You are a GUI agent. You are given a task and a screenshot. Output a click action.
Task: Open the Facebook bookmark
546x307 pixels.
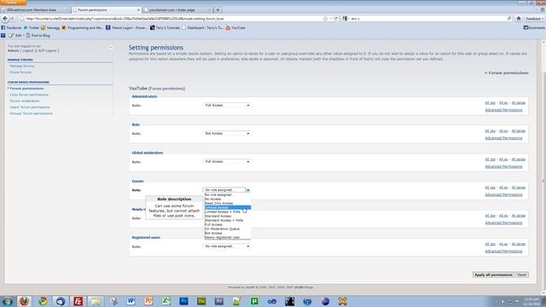tap(11, 27)
